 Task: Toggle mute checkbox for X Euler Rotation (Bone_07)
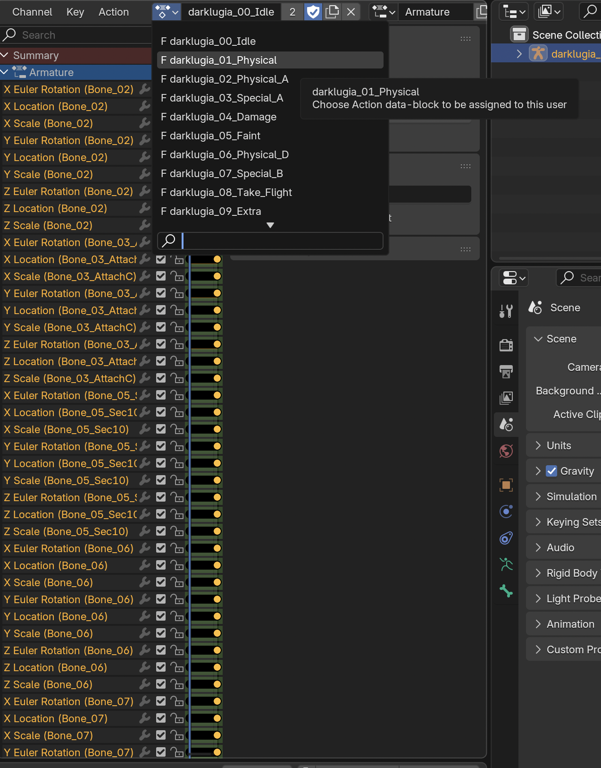click(x=161, y=701)
